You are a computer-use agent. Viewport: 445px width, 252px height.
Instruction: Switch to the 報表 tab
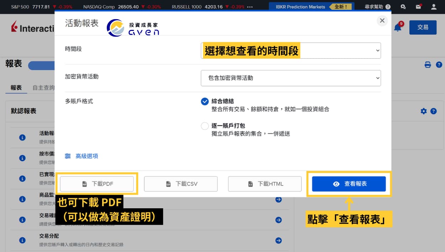point(16,87)
